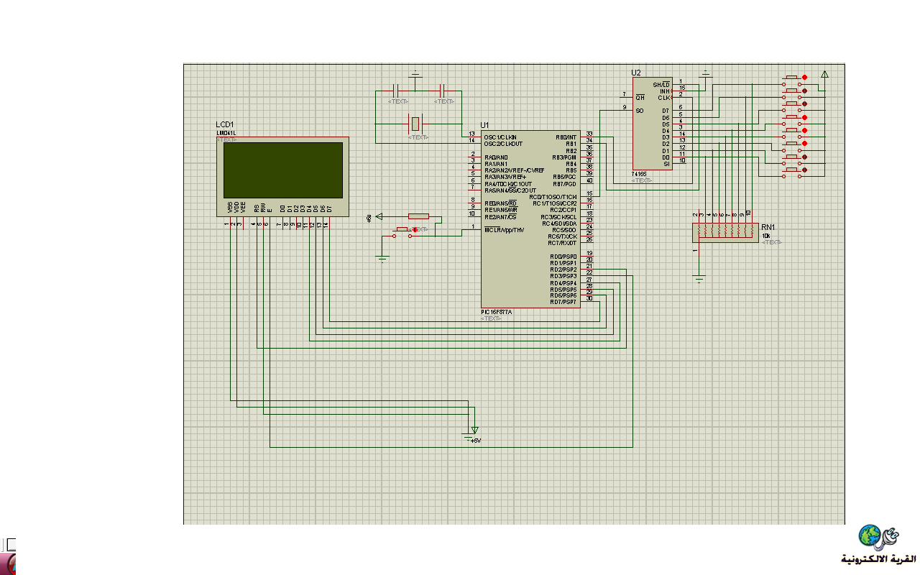Select the LM041L LCD display component
The height and width of the screenshot is (575, 920).
pos(283,177)
